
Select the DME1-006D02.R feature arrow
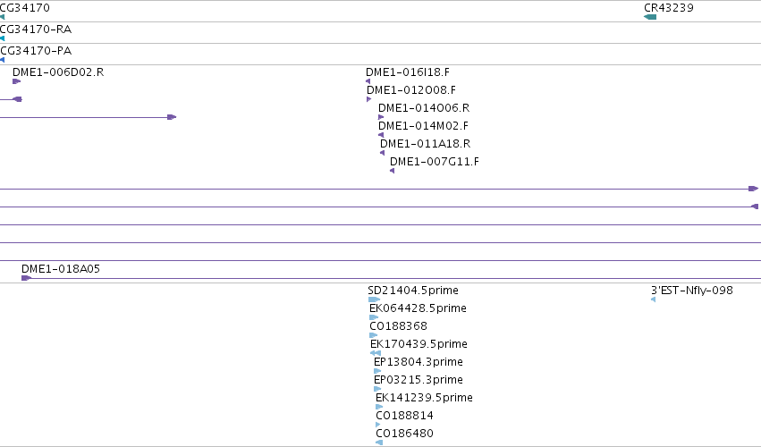16,81
